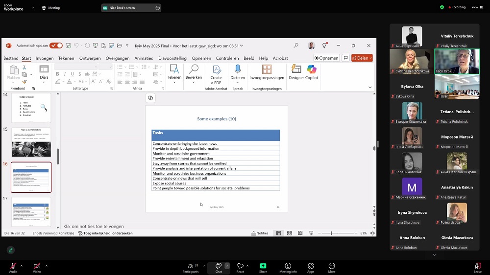
Task: Open the Zoom Apps icon
Action: [x=311, y=266]
